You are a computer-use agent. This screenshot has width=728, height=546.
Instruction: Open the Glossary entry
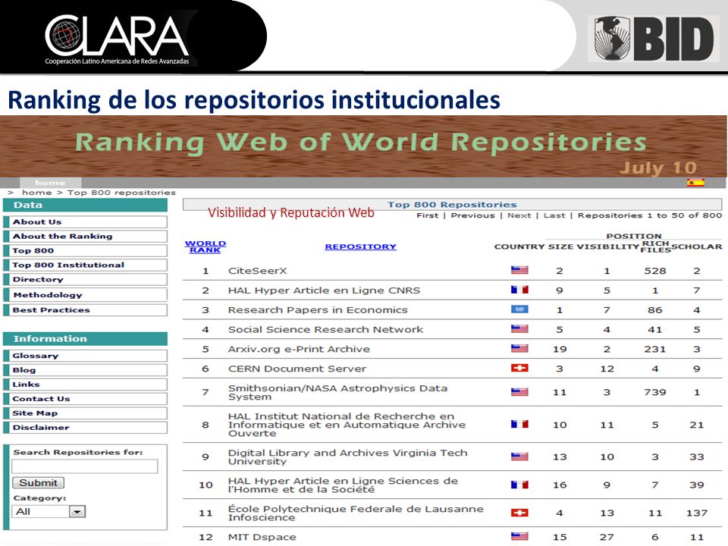tap(86, 356)
